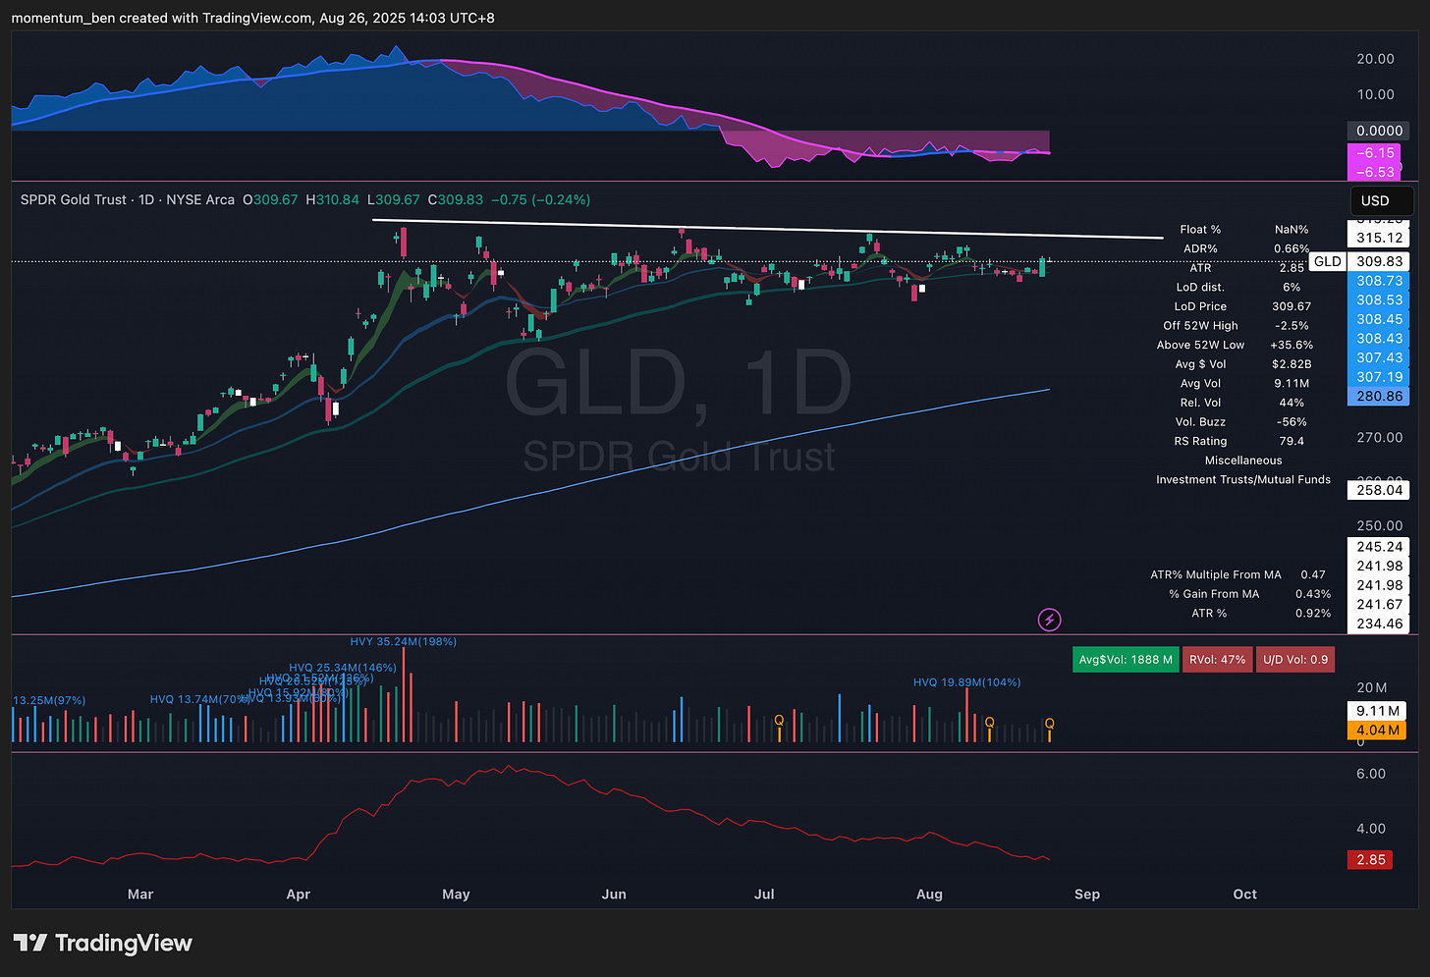The height and width of the screenshot is (977, 1430).
Task: Click the HVY 35.24M(198%) volume label
Action: 403,641
